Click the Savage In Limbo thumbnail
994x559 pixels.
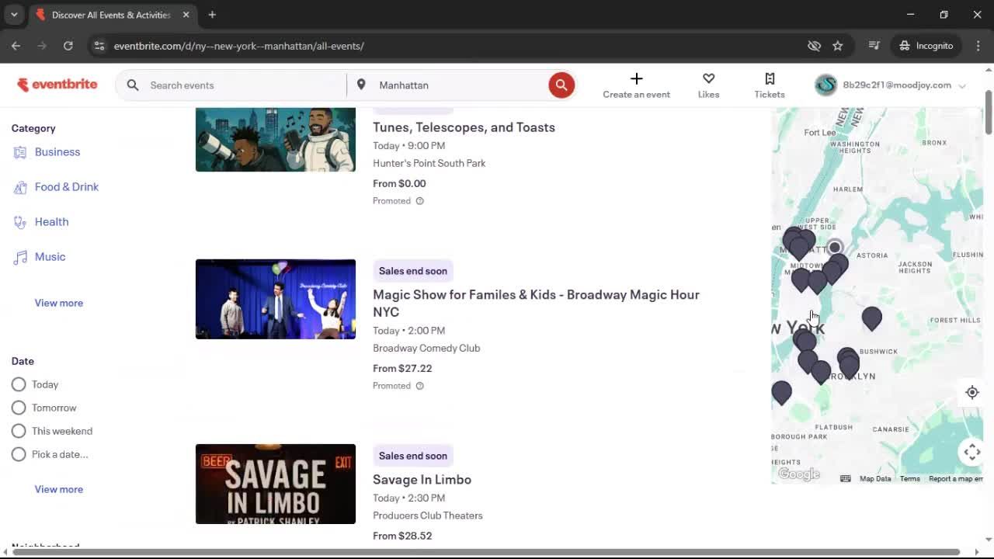point(276,484)
